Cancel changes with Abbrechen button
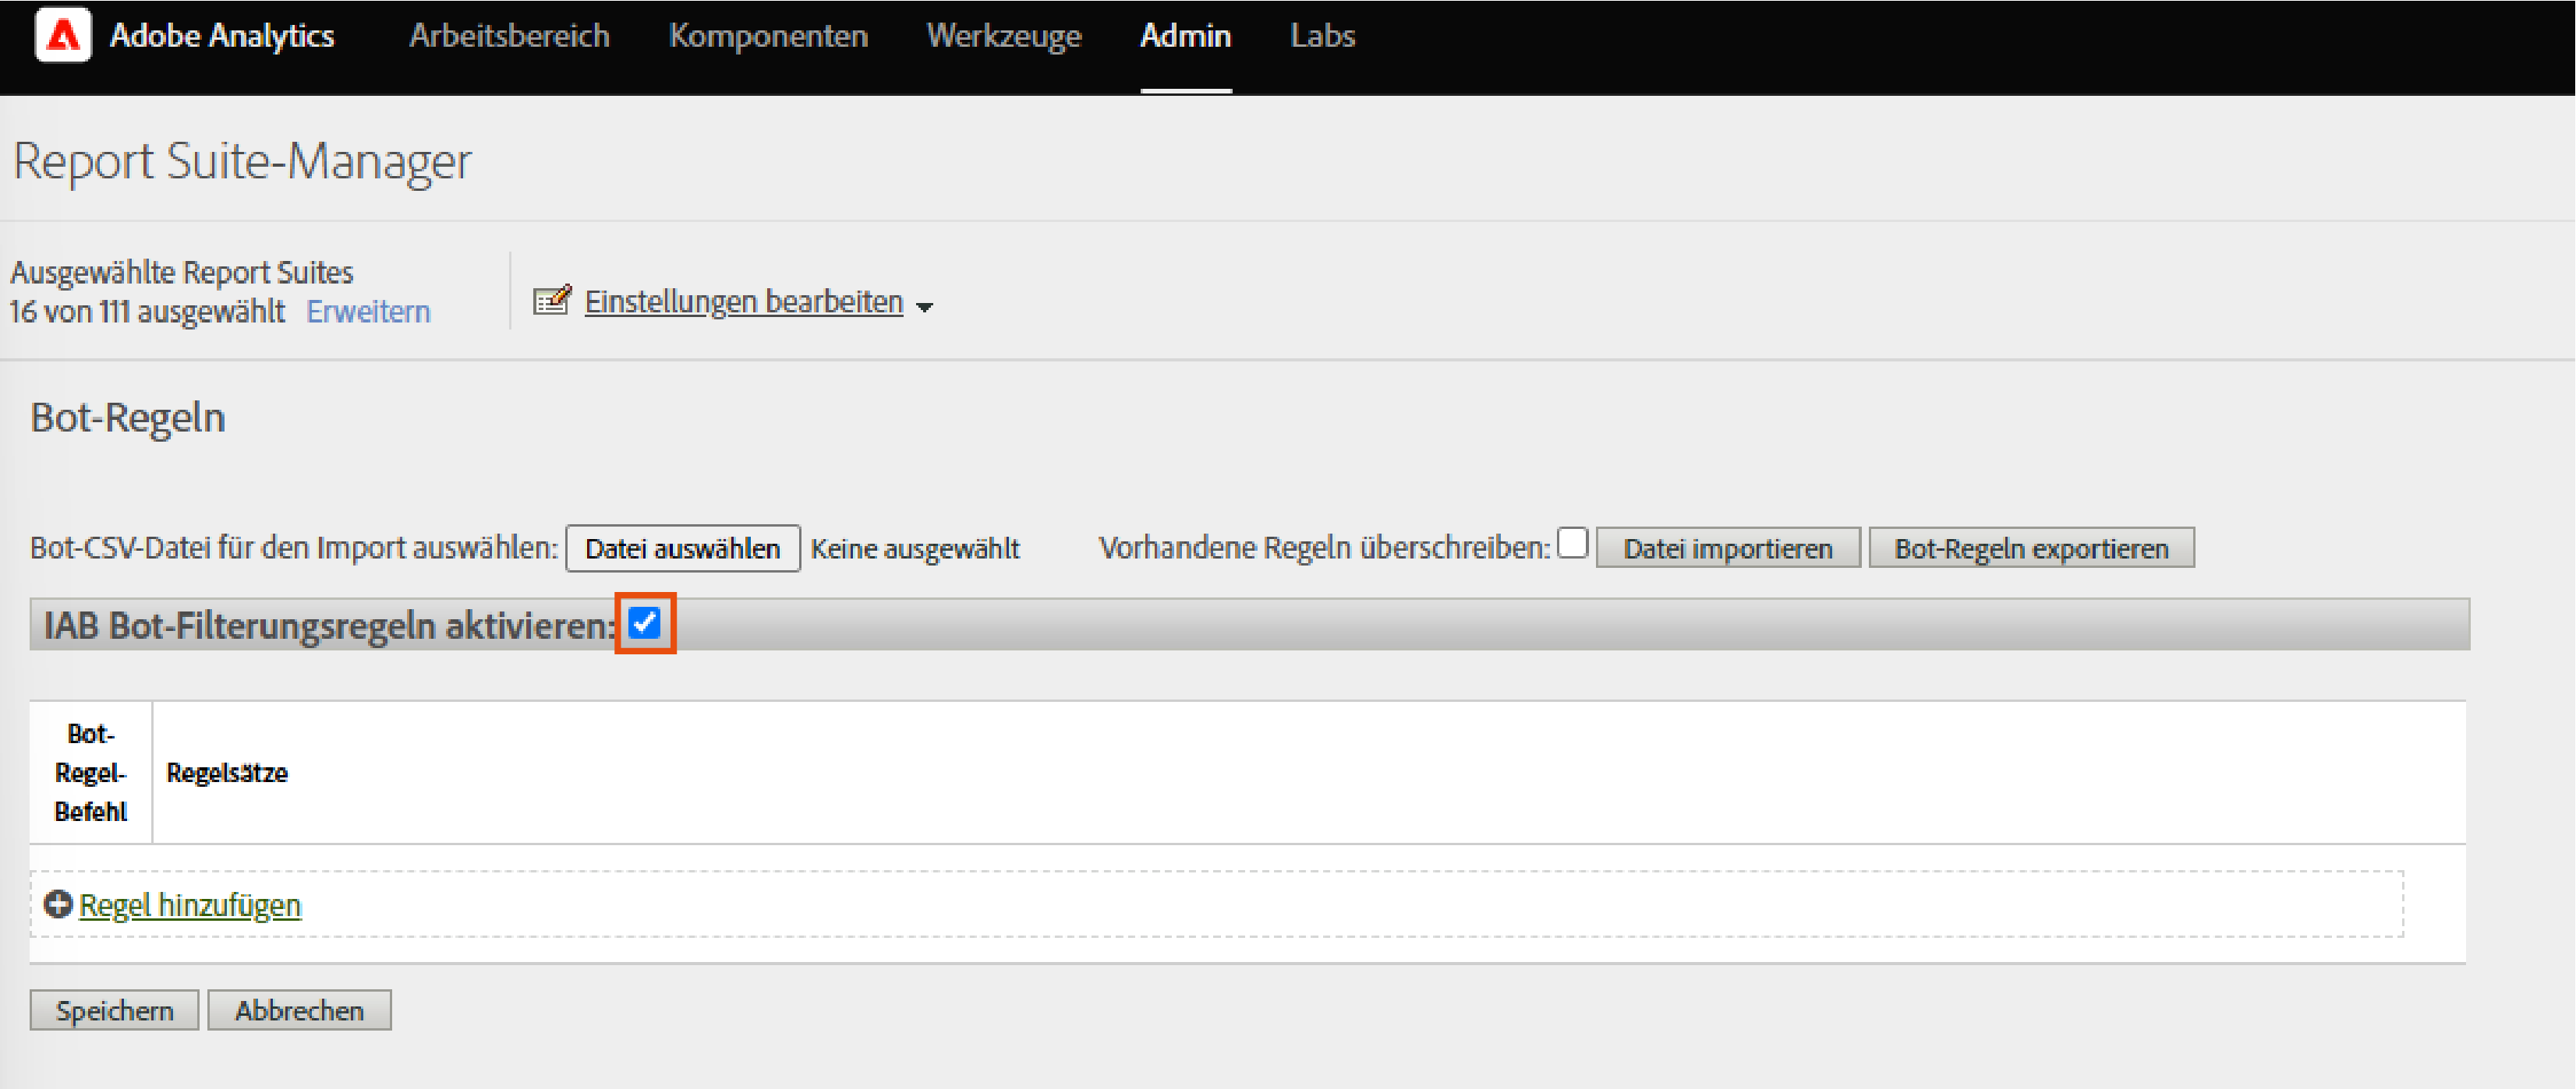This screenshot has height=1089, width=2576. [299, 1010]
